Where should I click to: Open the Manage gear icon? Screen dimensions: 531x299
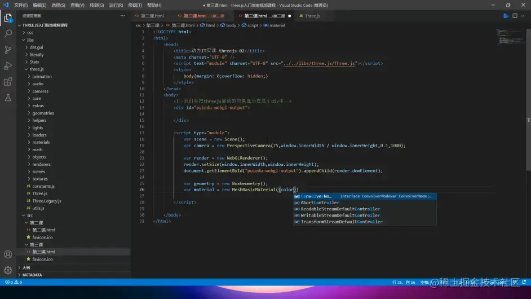(x=8, y=270)
